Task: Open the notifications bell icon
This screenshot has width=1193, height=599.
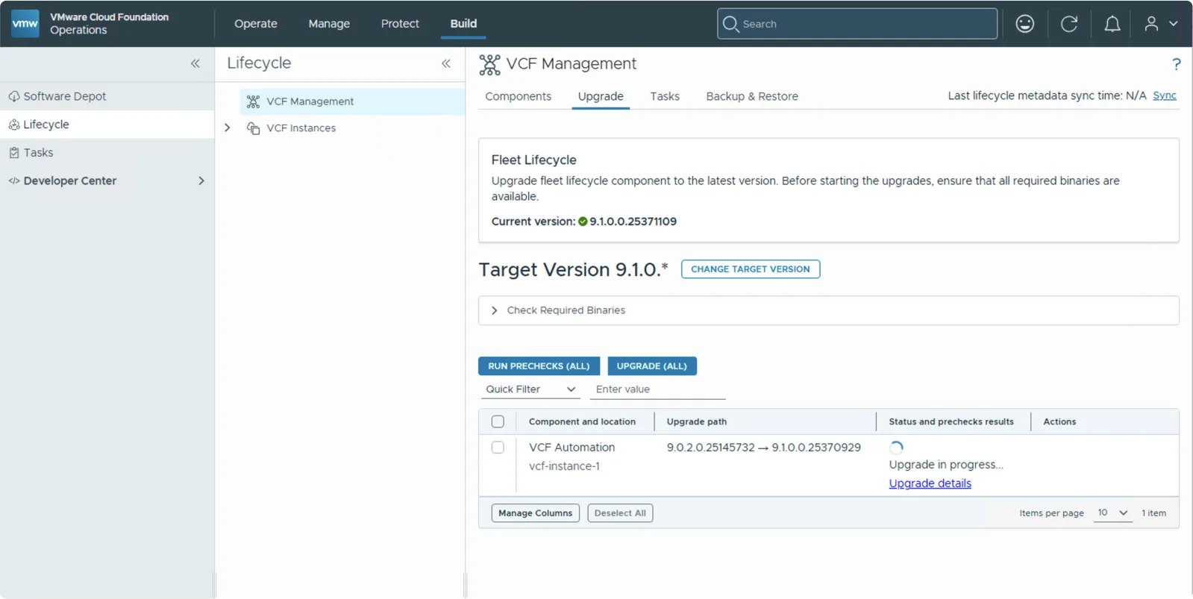Action: click(x=1112, y=24)
